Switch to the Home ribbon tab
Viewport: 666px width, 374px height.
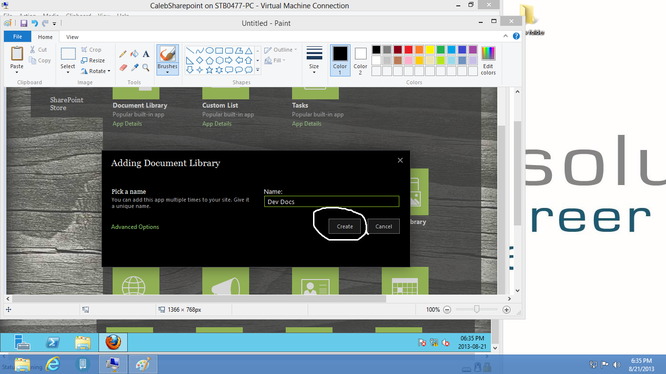point(45,37)
